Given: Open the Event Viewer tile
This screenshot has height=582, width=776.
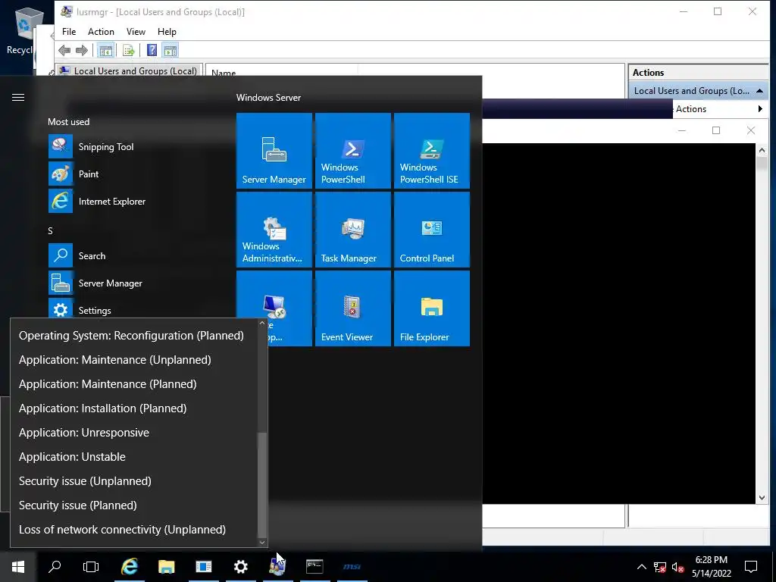Looking at the screenshot, I should [x=353, y=308].
